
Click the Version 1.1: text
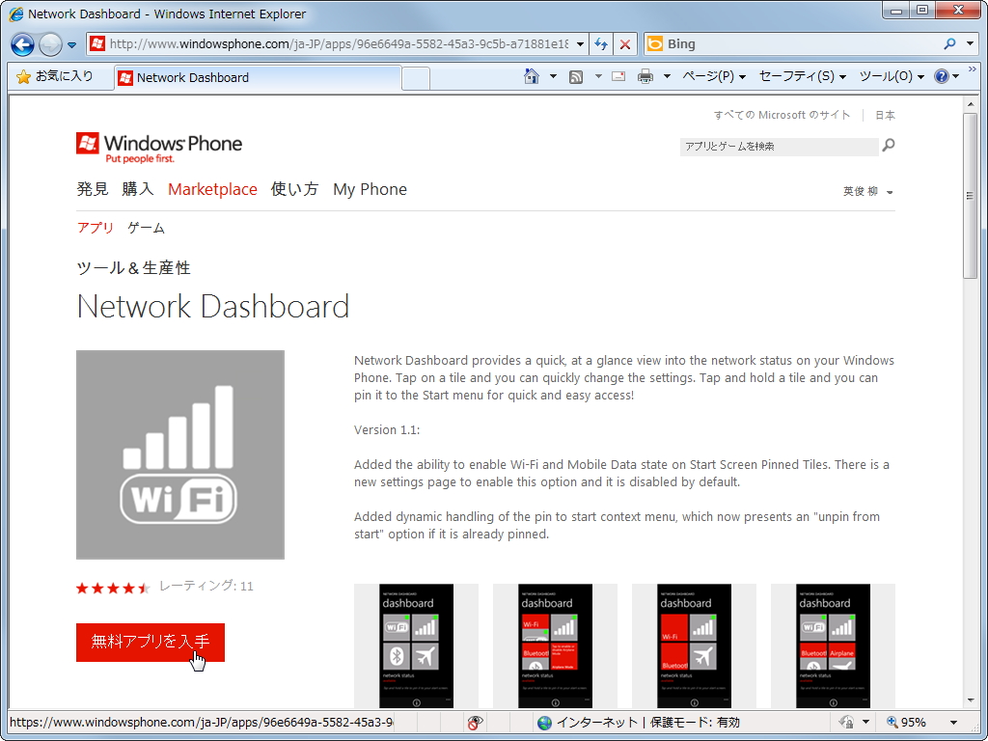[x=387, y=429]
